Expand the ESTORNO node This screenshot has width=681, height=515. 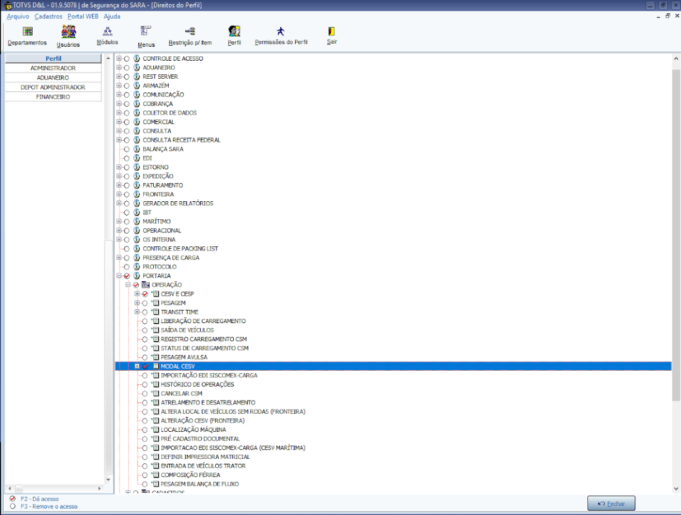tap(119, 167)
